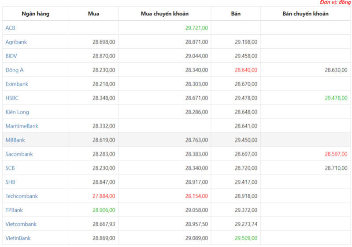
Task: Select ACB's green value 29.721,00
Action: click(x=196, y=28)
